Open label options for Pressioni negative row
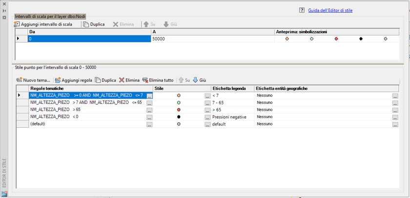The height and width of the screenshot is (198, 410). (x=395, y=118)
